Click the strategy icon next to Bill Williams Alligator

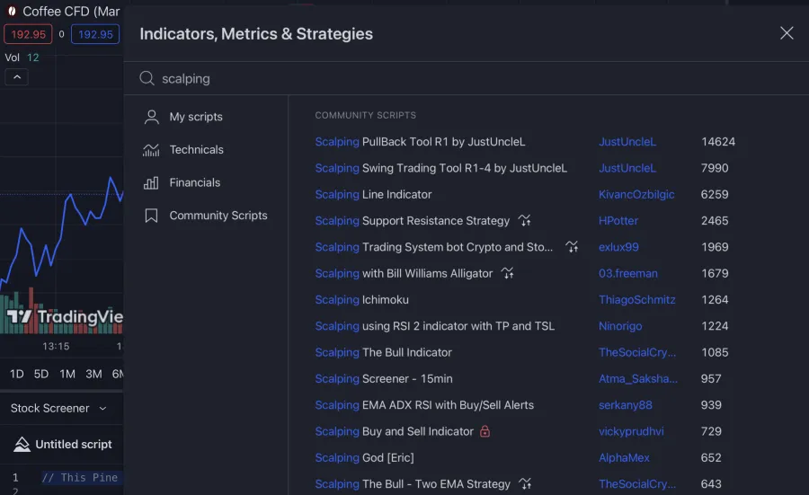point(508,273)
